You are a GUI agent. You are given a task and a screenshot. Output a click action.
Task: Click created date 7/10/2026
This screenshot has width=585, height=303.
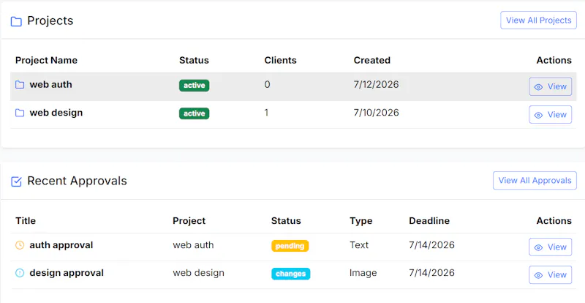pyautogui.click(x=376, y=113)
